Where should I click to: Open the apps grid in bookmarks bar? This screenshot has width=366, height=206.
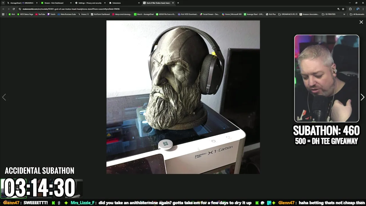[x=3, y=14]
